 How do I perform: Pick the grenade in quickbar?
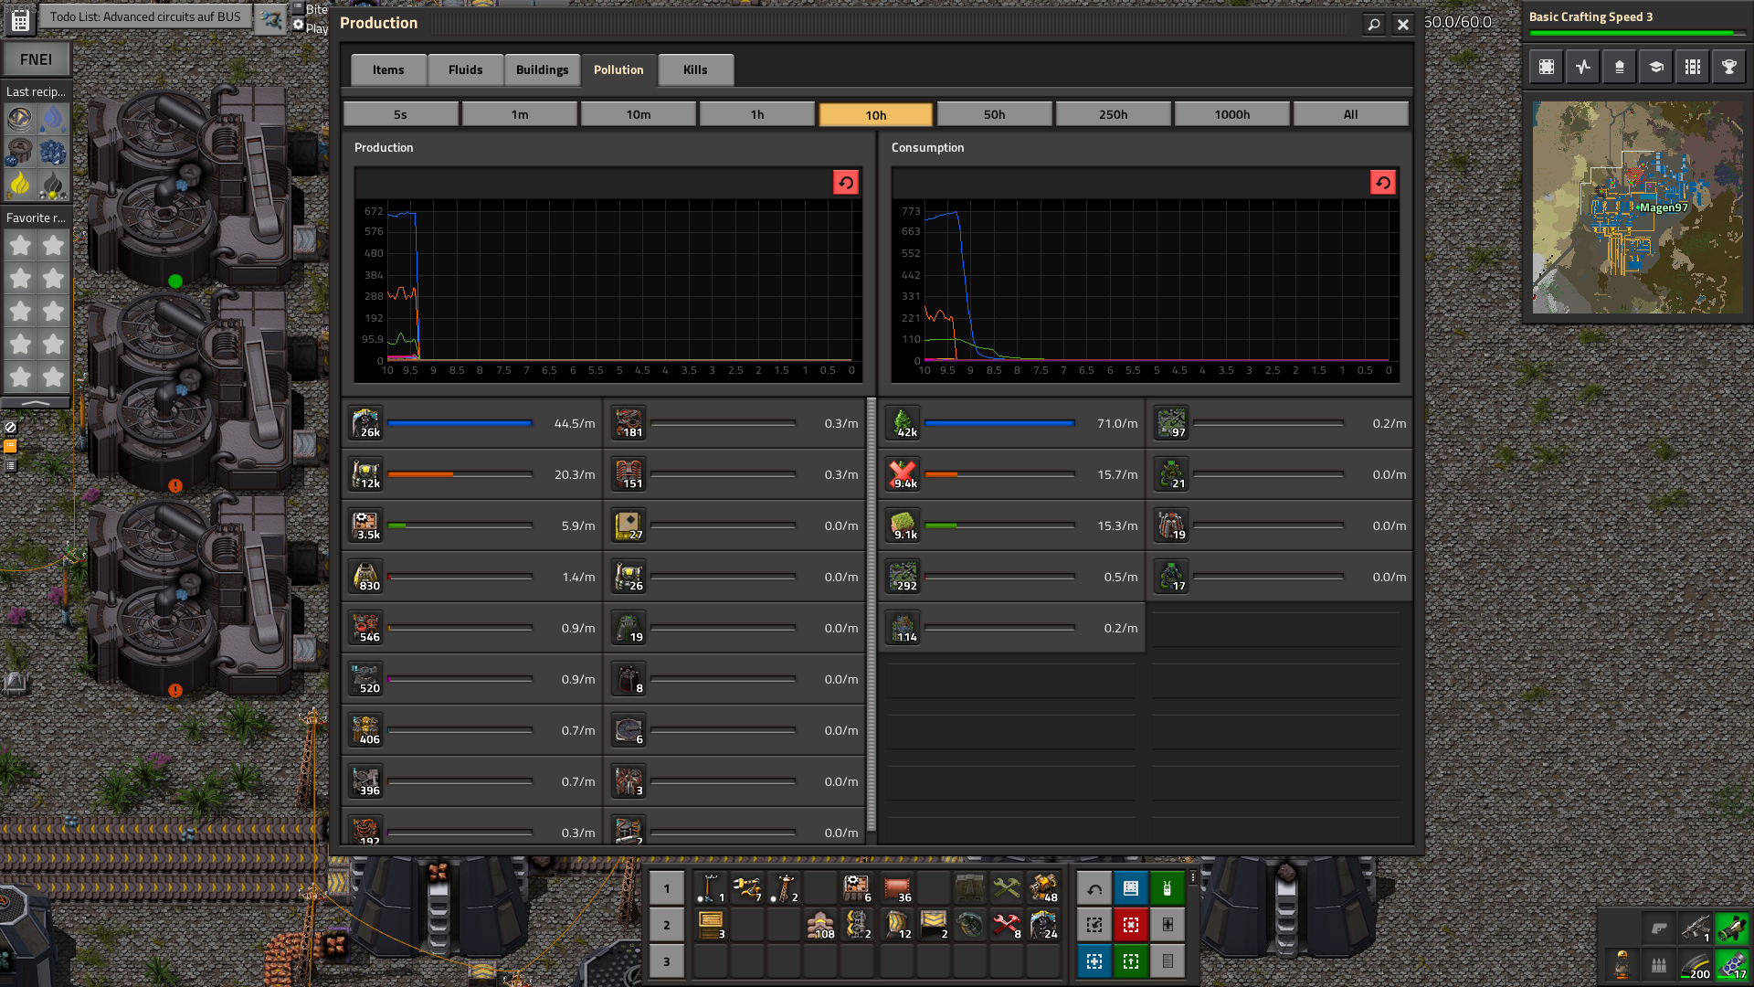[x=970, y=924]
